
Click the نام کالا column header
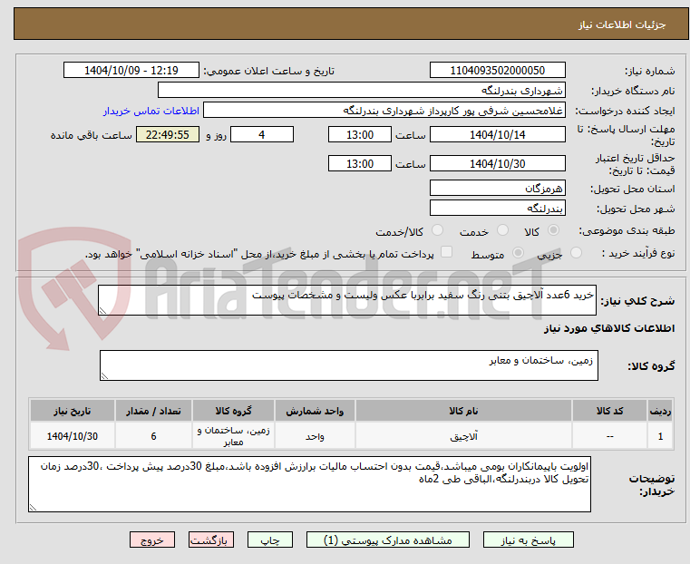tap(463, 411)
